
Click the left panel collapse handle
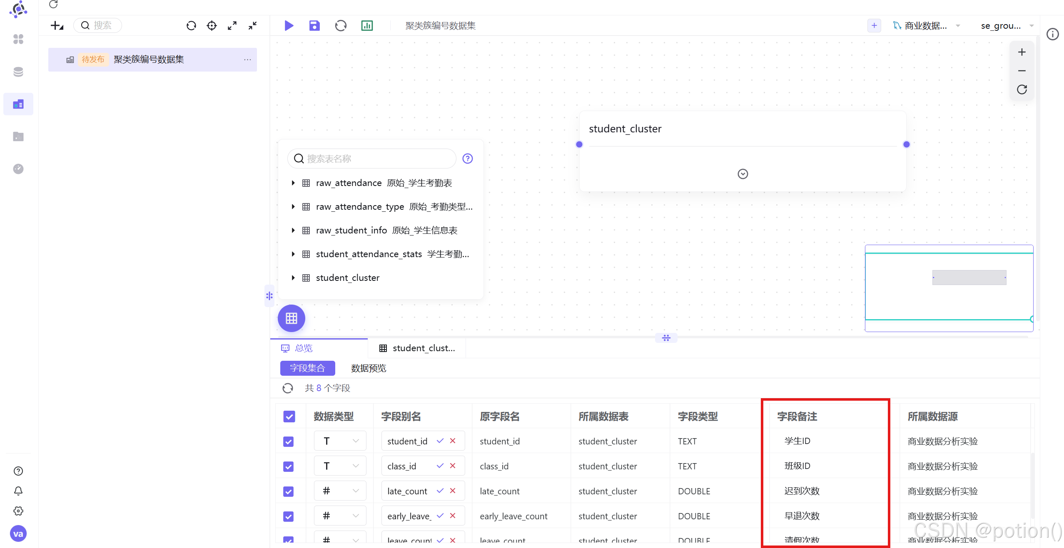tap(269, 296)
